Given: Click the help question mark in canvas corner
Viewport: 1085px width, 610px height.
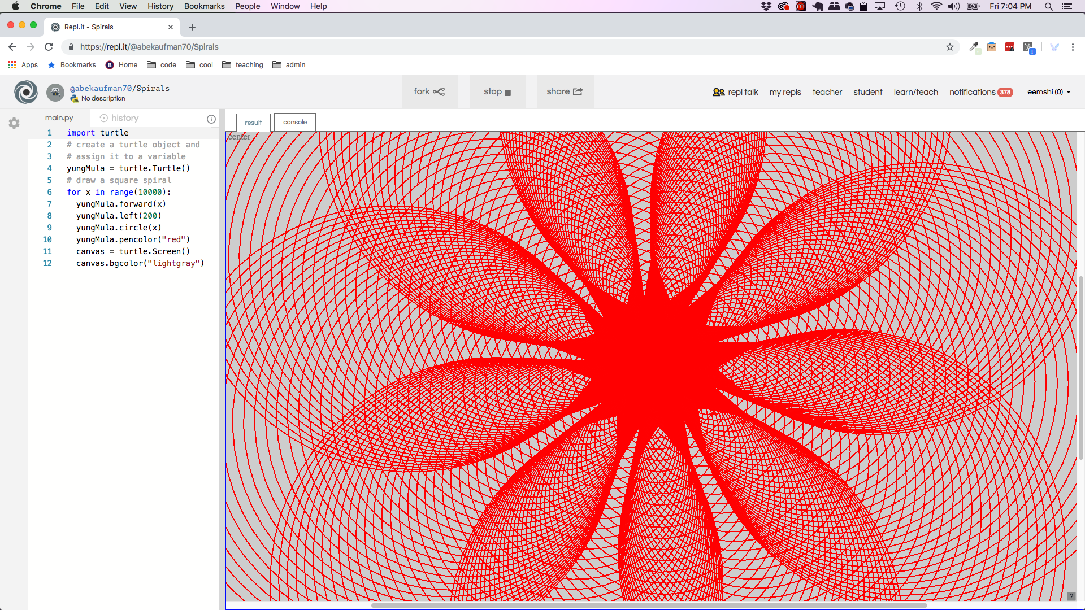Looking at the screenshot, I should [1071, 596].
